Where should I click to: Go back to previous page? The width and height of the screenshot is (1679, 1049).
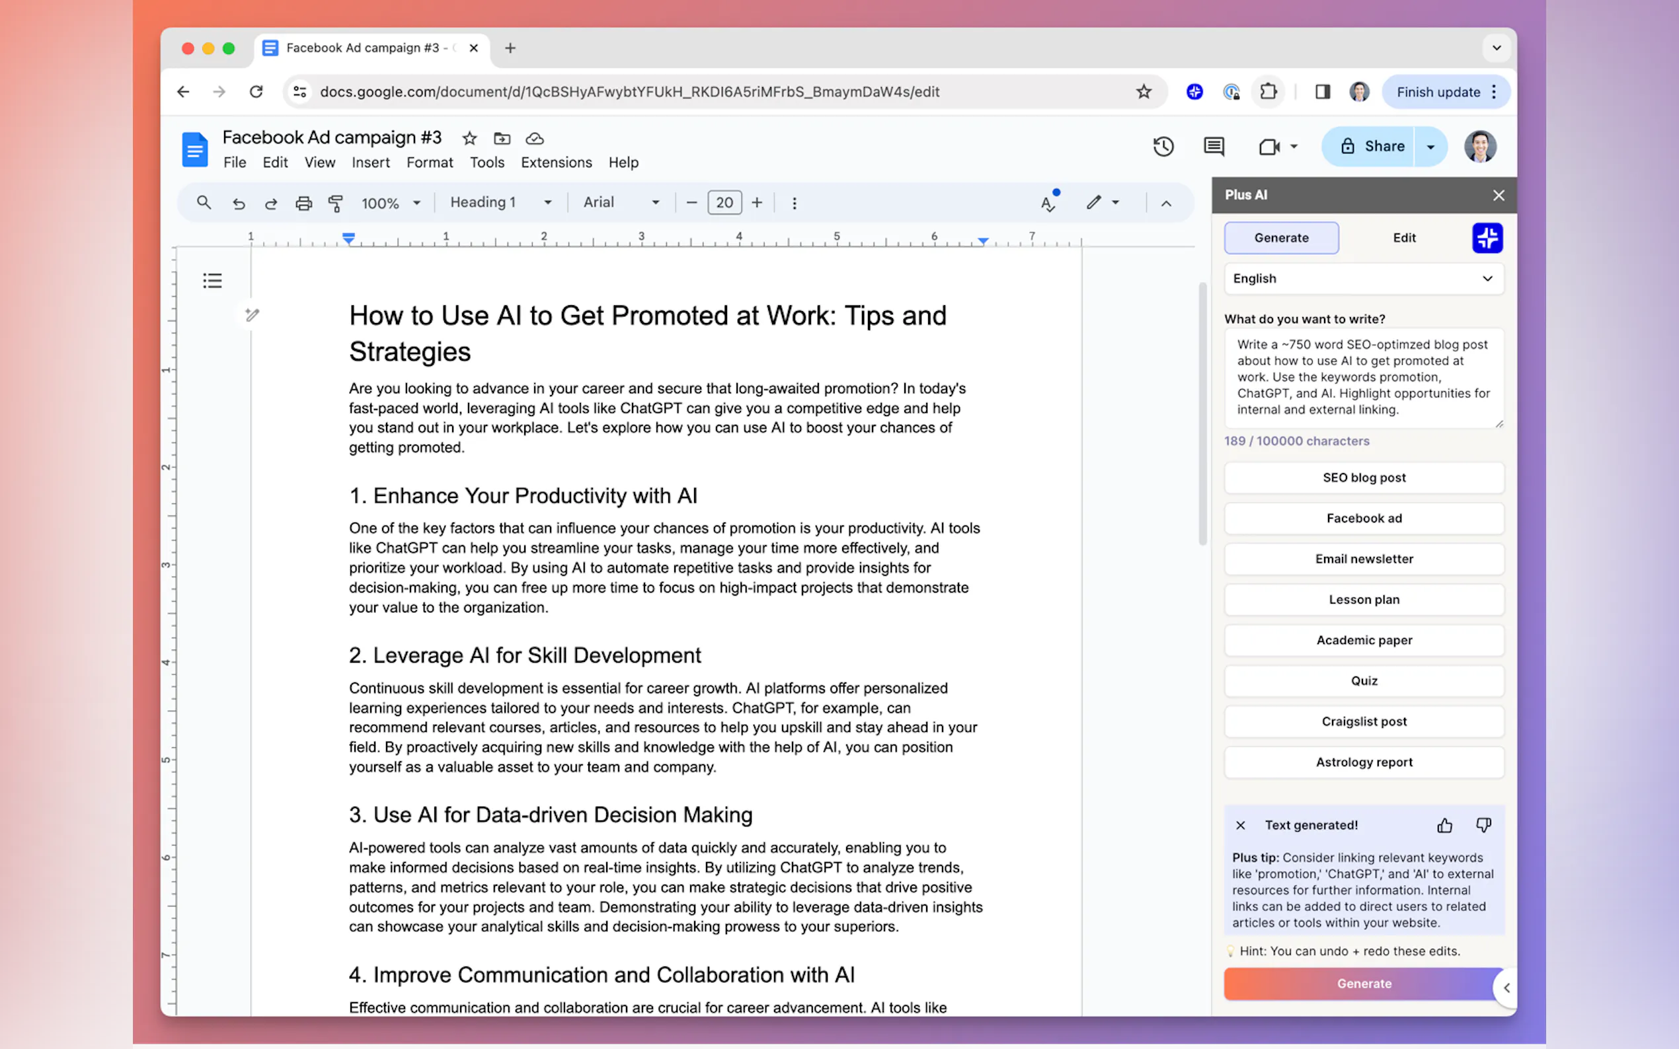pos(183,92)
